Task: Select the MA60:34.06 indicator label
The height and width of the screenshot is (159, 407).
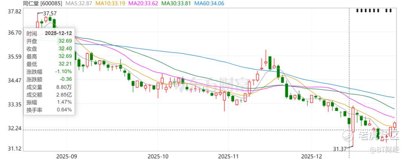Action: click(x=210, y=4)
